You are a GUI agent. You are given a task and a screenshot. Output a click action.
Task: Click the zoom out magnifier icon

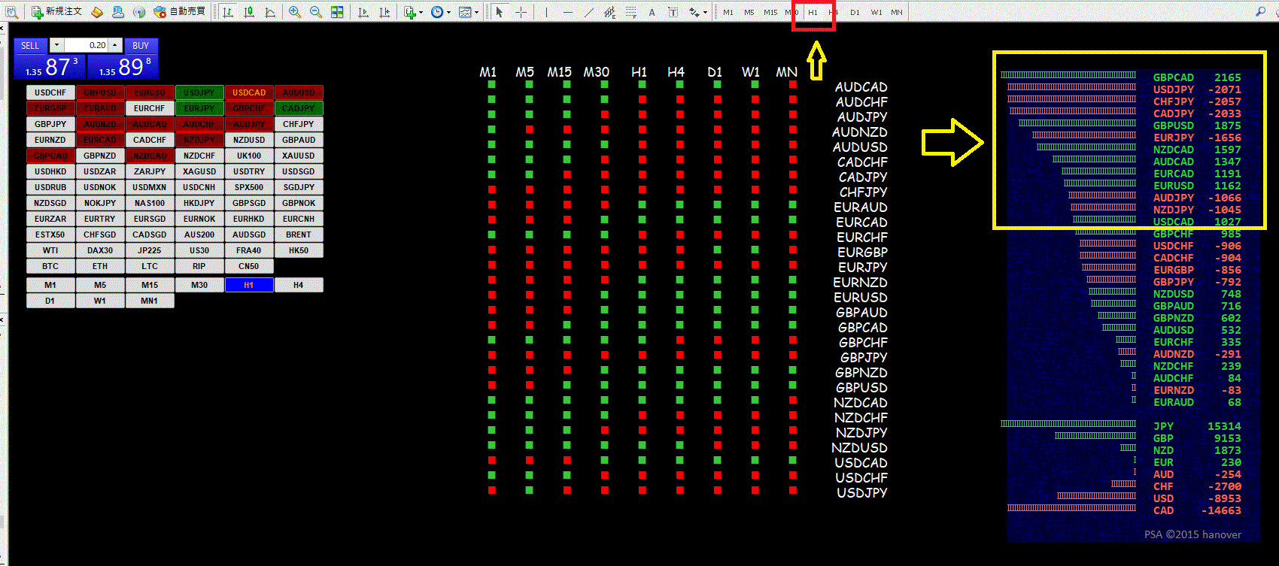point(316,12)
